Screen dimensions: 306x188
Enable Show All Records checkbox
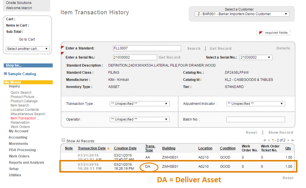click(63, 140)
